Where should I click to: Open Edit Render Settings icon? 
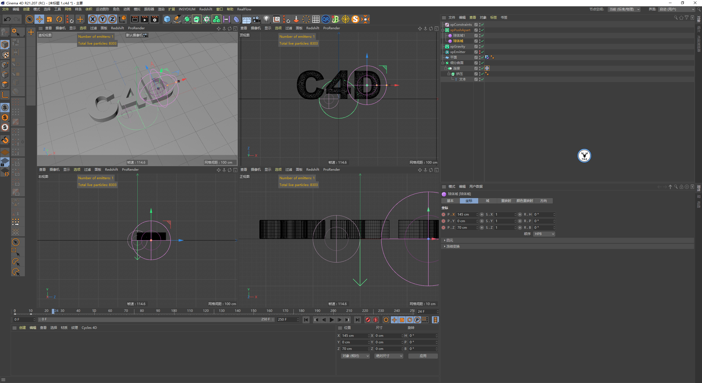pyautogui.click(x=155, y=19)
